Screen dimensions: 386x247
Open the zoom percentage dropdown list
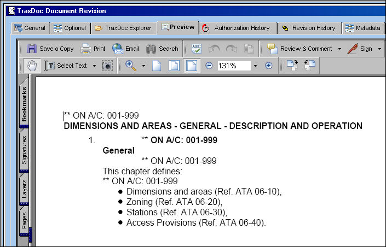[x=255, y=66]
